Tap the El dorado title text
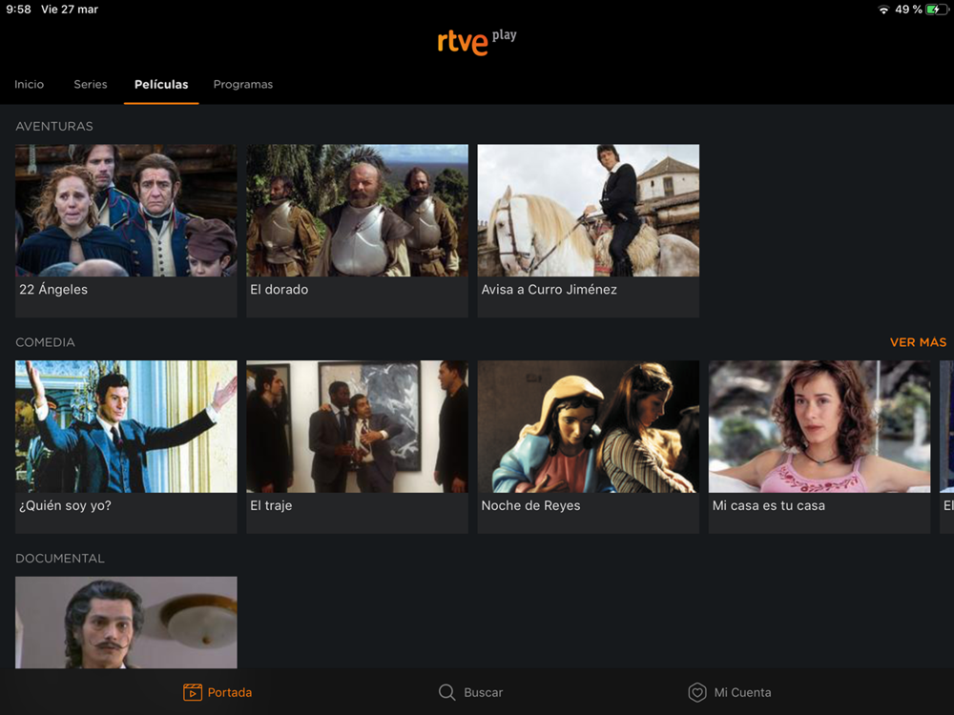954x715 pixels. 280,290
